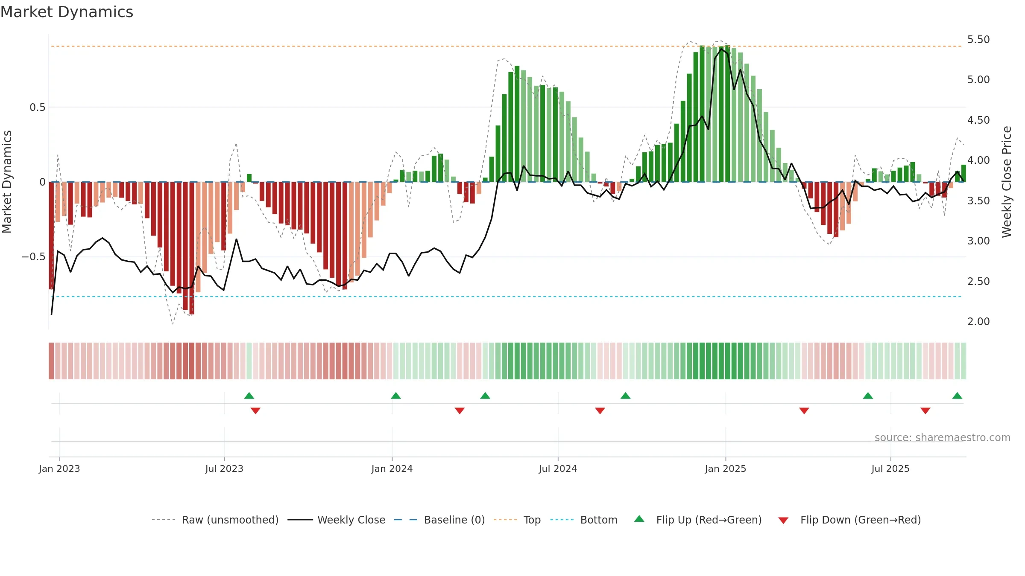This screenshot has height=576, width=1025.
Task: Click the −0.5 left axis tick
Action: [x=33, y=257]
